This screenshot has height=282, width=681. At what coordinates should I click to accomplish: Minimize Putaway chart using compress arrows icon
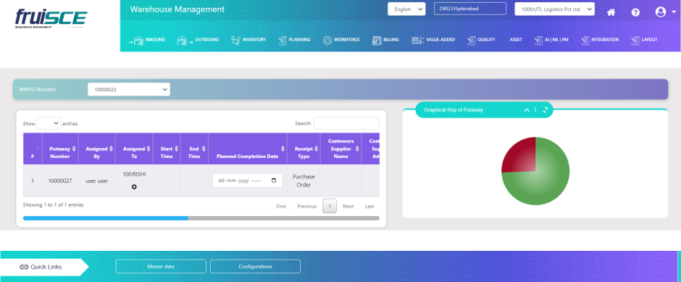(546, 110)
